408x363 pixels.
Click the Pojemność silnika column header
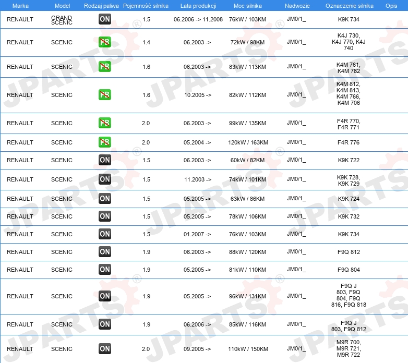[x=146, y=6]
